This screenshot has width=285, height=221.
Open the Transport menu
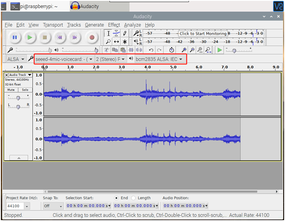tap(53, 25)
